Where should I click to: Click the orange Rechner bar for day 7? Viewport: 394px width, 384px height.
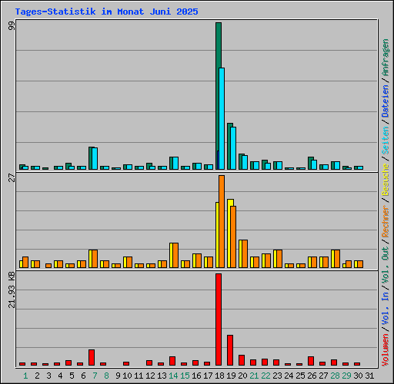95,259
